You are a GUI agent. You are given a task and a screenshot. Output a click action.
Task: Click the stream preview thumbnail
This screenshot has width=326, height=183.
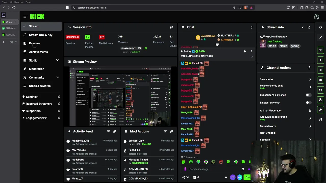point(120,96)
